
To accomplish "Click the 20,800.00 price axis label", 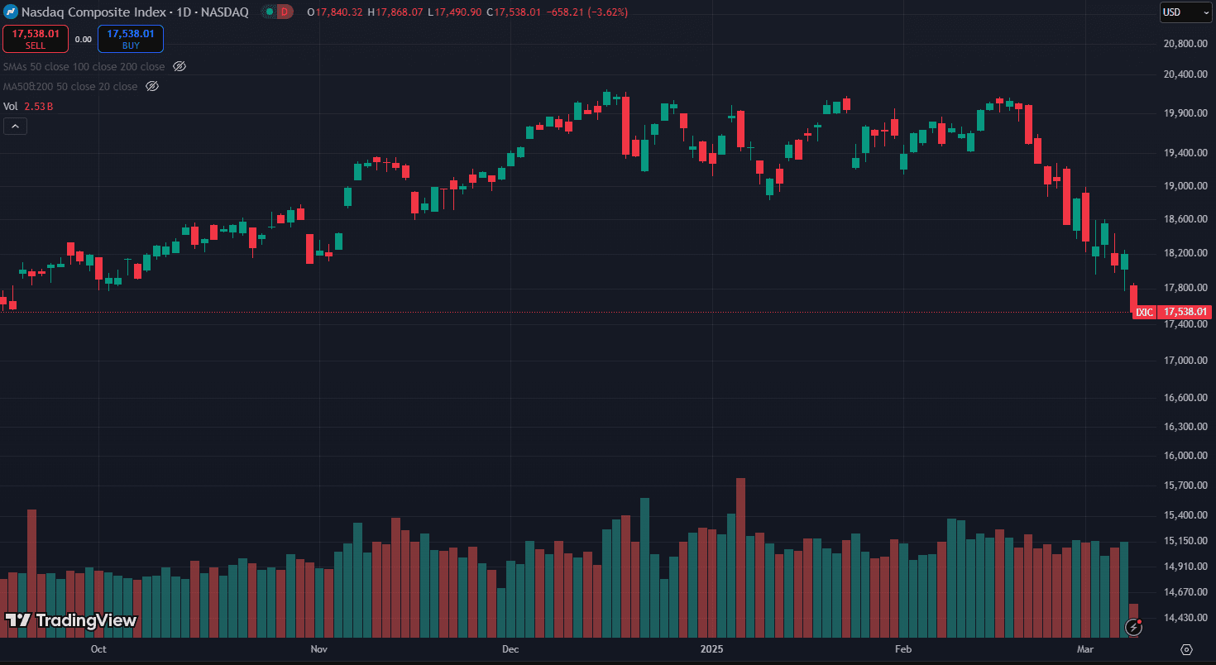I will [x=1186, y=44].
